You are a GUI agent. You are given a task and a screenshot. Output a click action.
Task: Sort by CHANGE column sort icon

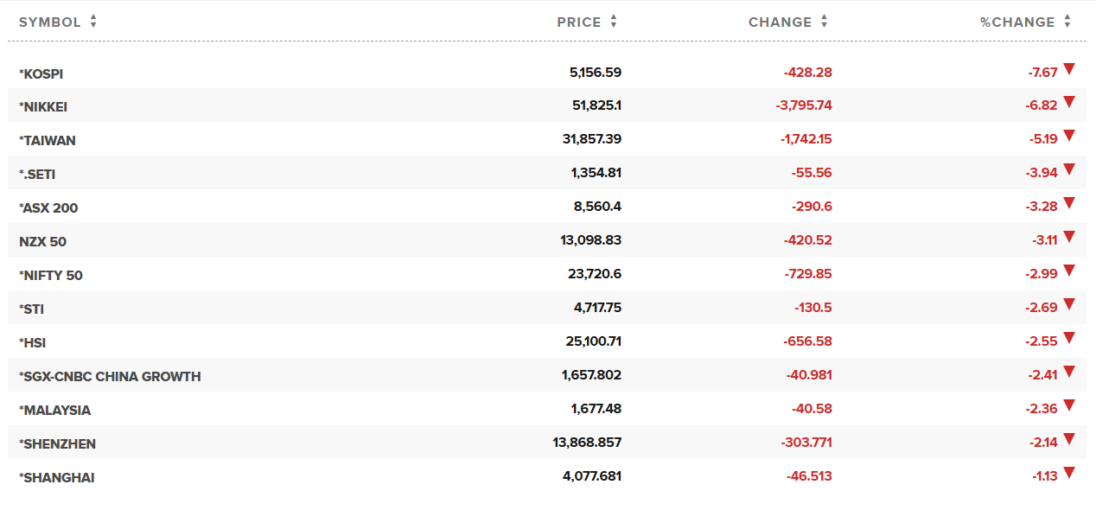tap(824, 22)
